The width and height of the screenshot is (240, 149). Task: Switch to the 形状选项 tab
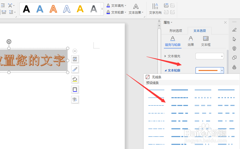176,31
